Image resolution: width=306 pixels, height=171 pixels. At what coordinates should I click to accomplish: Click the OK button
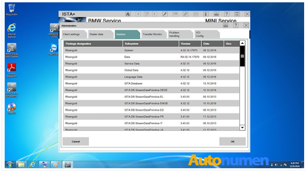[233, 142]
